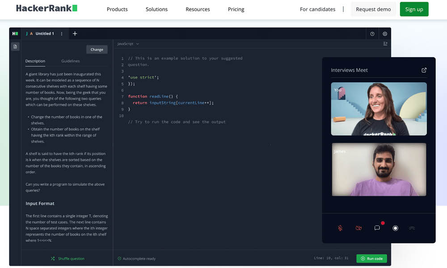Click the return inputString code line
Viewport: 447px width, 268px height.
[x=173, y=103]
